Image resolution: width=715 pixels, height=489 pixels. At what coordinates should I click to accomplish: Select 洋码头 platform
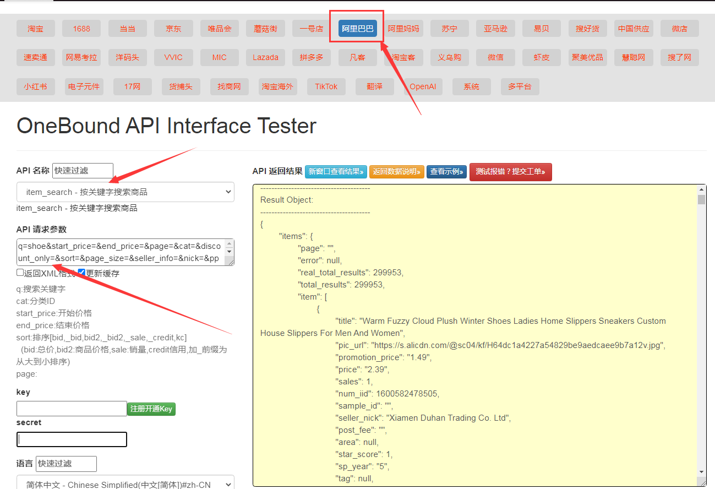pyautogui.click(x=128, y=57)
